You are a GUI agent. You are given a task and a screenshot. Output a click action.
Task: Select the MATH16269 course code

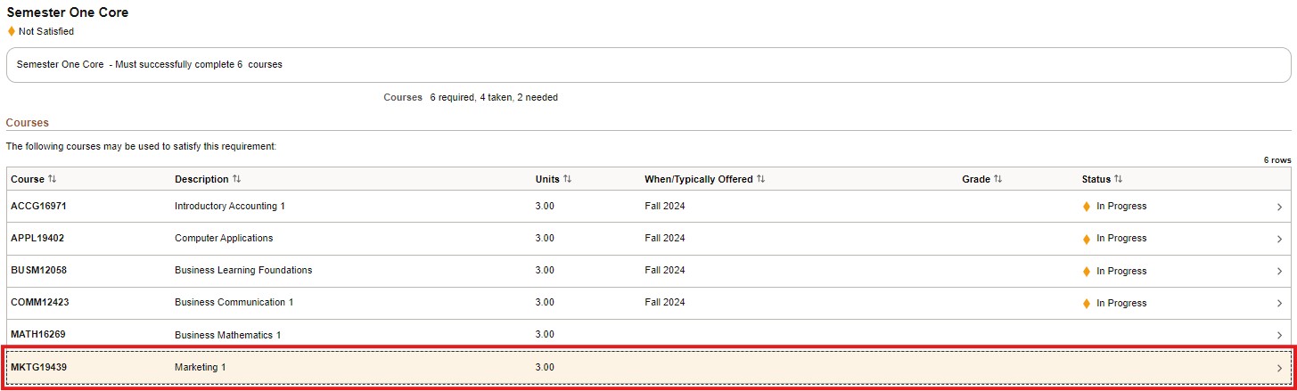point(38,335)
